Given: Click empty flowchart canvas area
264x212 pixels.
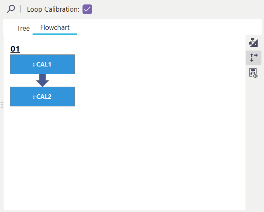Looking at the screenshot, I should click(141, 153).
